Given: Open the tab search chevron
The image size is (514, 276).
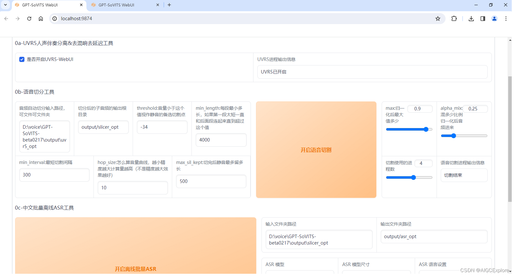Looking at the screenshot, I should [x=5, y=5].
